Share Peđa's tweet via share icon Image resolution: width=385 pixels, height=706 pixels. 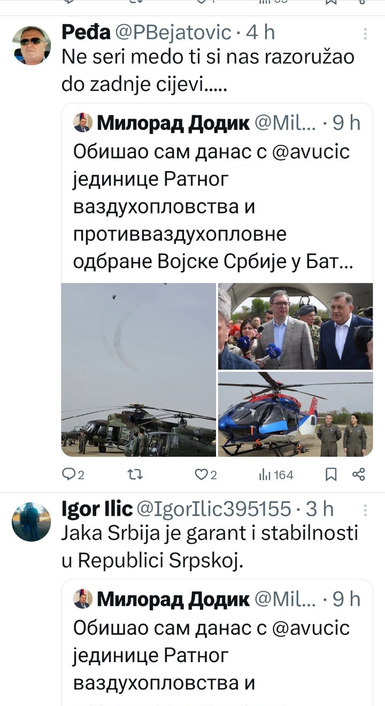tap(359, 474)
